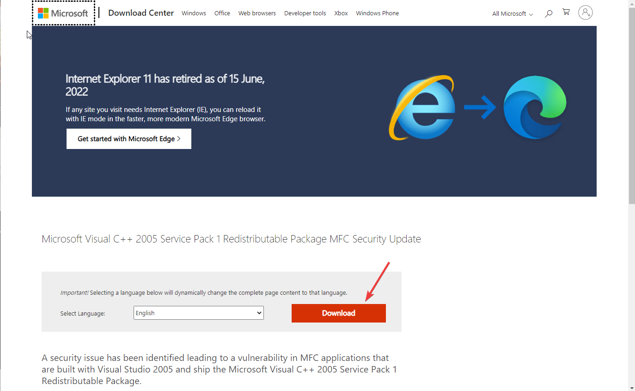Open the Web browsers menu item

click(x=257, y=13)
